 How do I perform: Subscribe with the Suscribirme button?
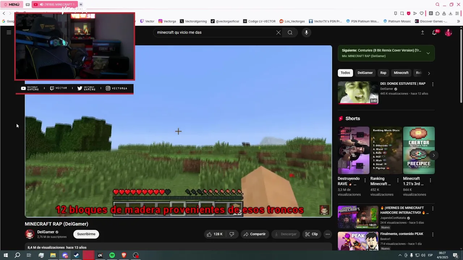click(x=86, y=234)
